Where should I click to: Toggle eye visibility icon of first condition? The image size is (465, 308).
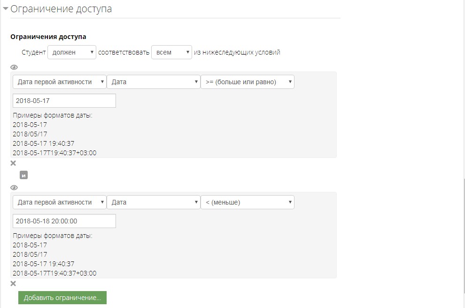click(14, 67)
